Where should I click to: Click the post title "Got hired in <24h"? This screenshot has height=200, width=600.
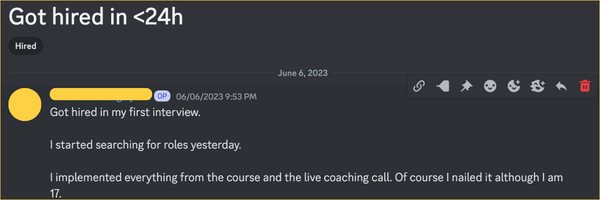pos(96,18)
